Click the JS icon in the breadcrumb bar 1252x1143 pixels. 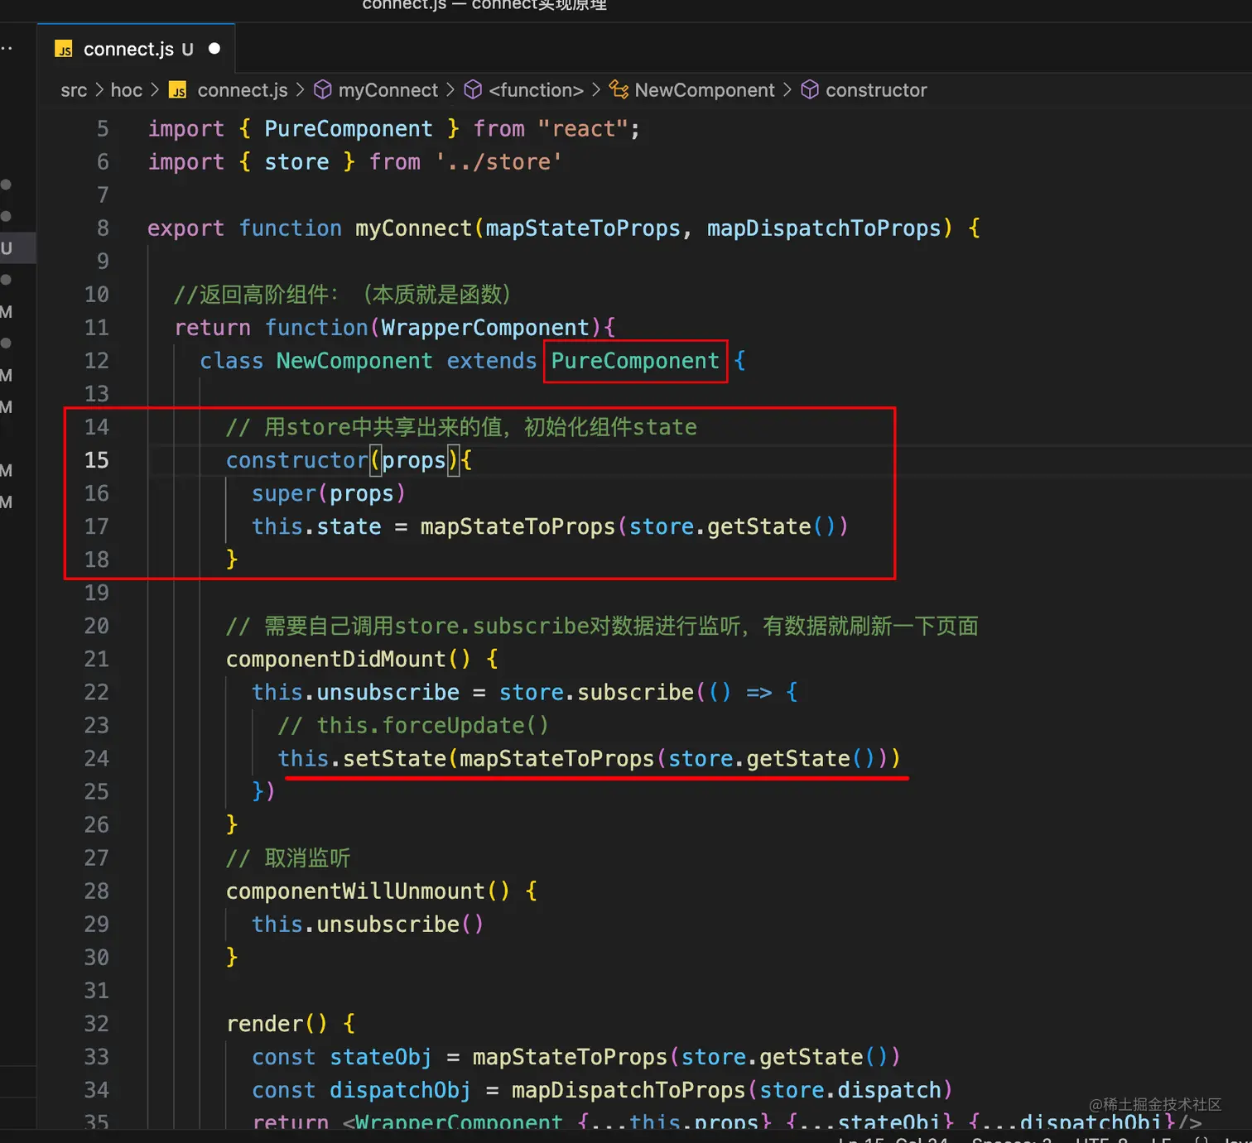pyautogui.click(x=178, y=90)
